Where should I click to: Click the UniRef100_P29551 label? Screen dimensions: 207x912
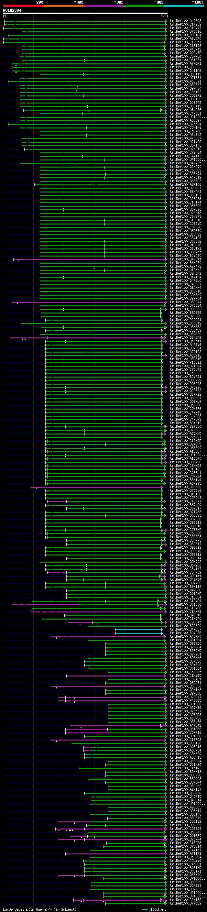pos(186,320)
